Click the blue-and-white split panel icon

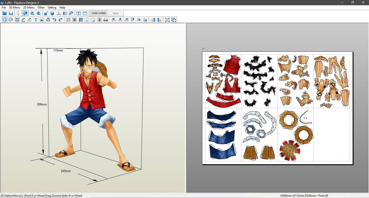(x=65, y=13)
